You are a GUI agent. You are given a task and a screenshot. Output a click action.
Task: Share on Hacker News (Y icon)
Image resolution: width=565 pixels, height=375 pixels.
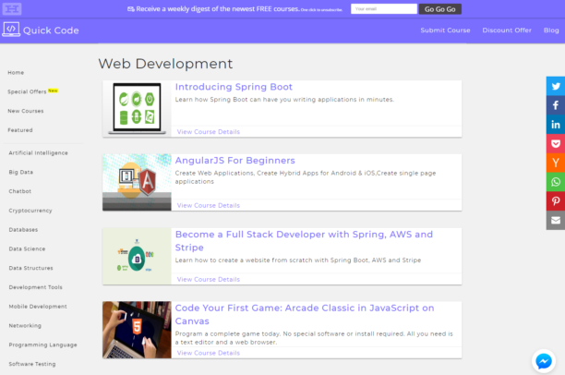pyautogui.click(x=556, y=163)
